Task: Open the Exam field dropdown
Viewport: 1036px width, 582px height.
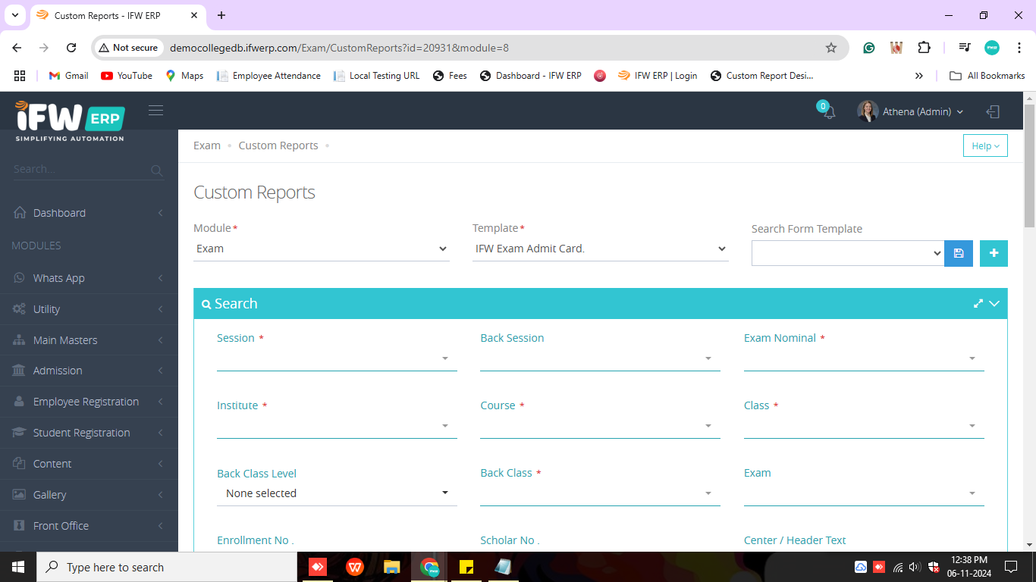Action: click(x=864, y=493)
